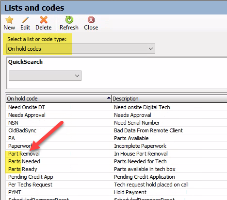Open the QuickSearch dropdown
Viewport: 227px width, 200px height.
click(45, 75)
